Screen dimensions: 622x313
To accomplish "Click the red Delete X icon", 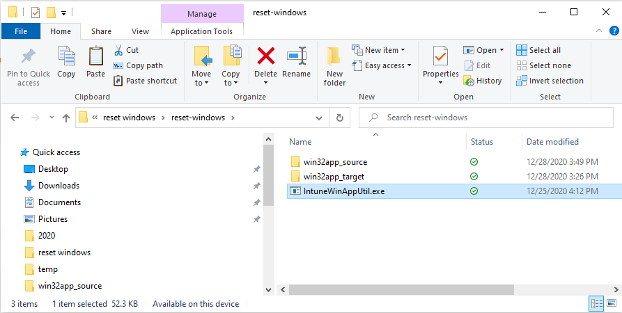I will pos(266,56).
